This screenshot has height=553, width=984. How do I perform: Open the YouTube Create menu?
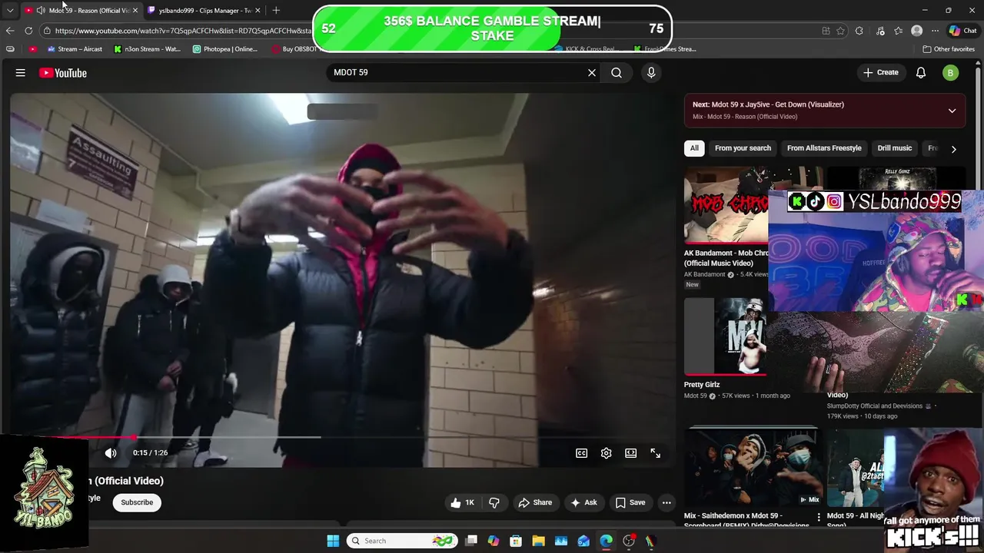881,72
